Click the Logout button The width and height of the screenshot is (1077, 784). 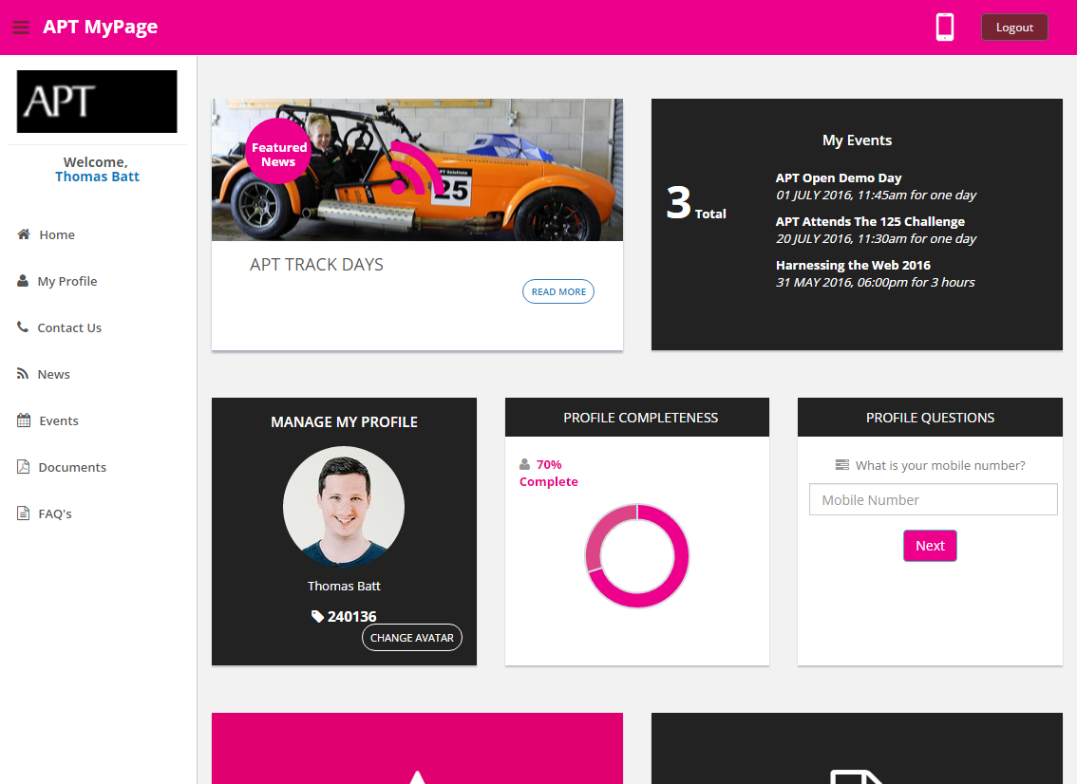point(1014,28)
